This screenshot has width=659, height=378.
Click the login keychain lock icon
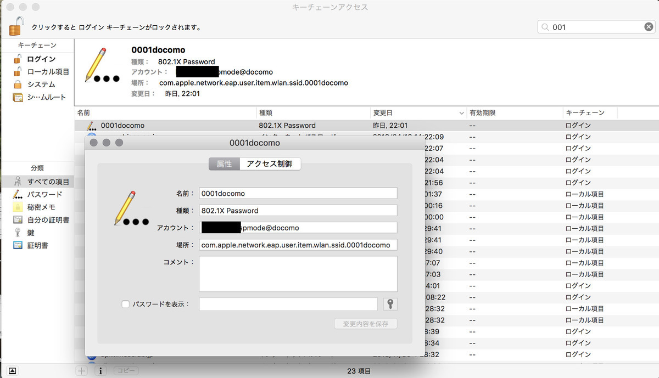point(17,26)
